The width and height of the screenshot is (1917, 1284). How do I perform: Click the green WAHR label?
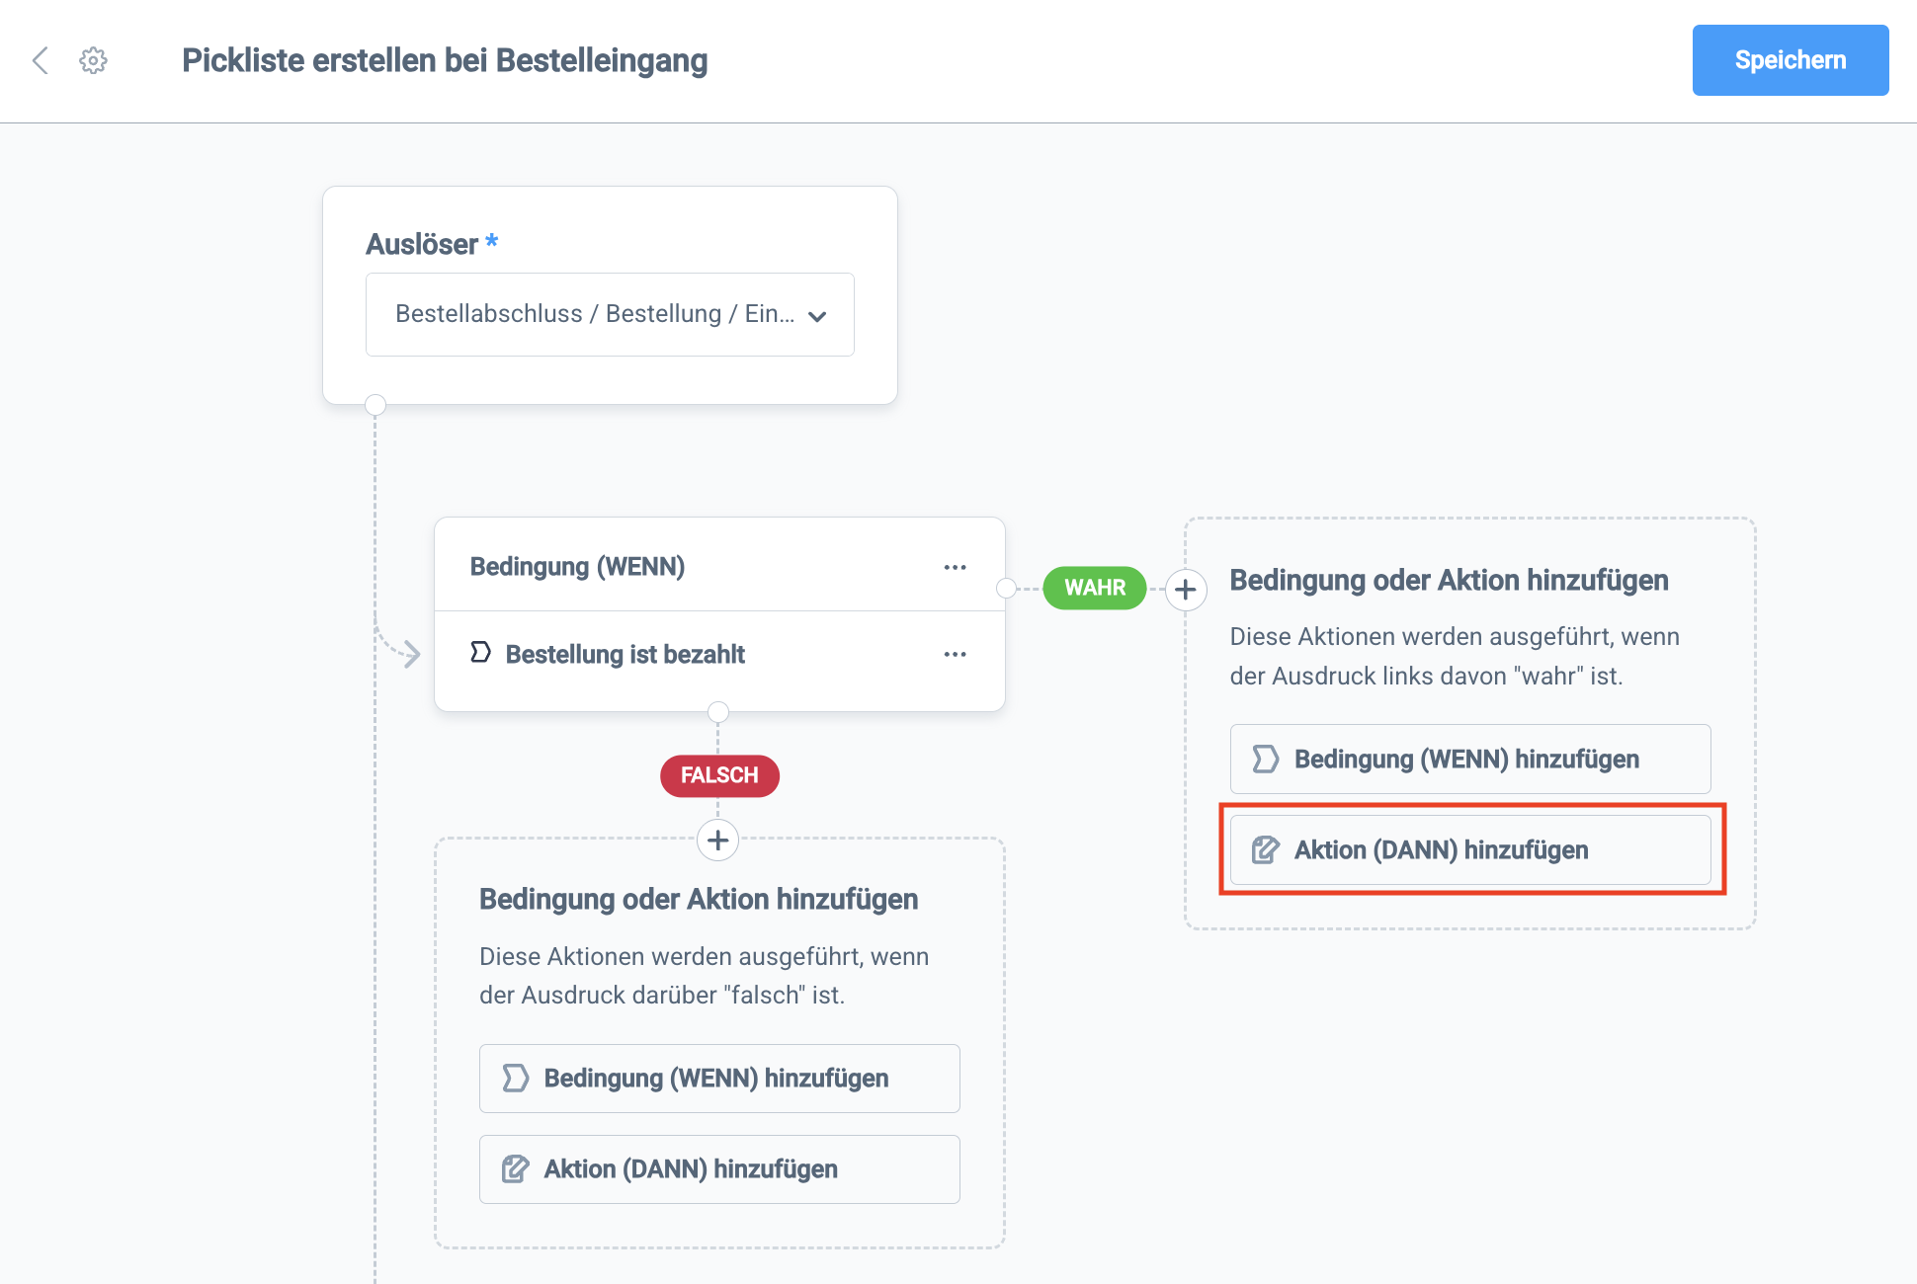pyautogui.click(x=1094, y=588)
